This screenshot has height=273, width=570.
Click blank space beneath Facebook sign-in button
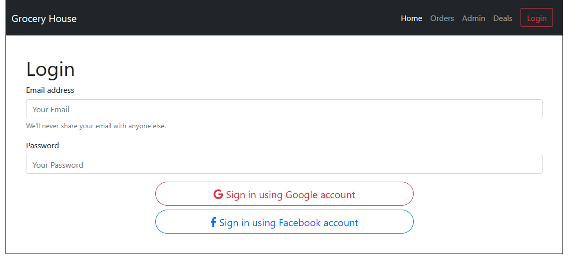click(x=284, y=244)
